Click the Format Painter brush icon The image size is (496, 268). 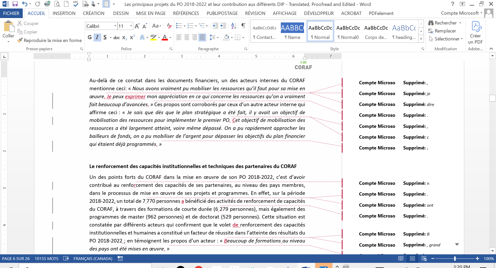[20, 40]
